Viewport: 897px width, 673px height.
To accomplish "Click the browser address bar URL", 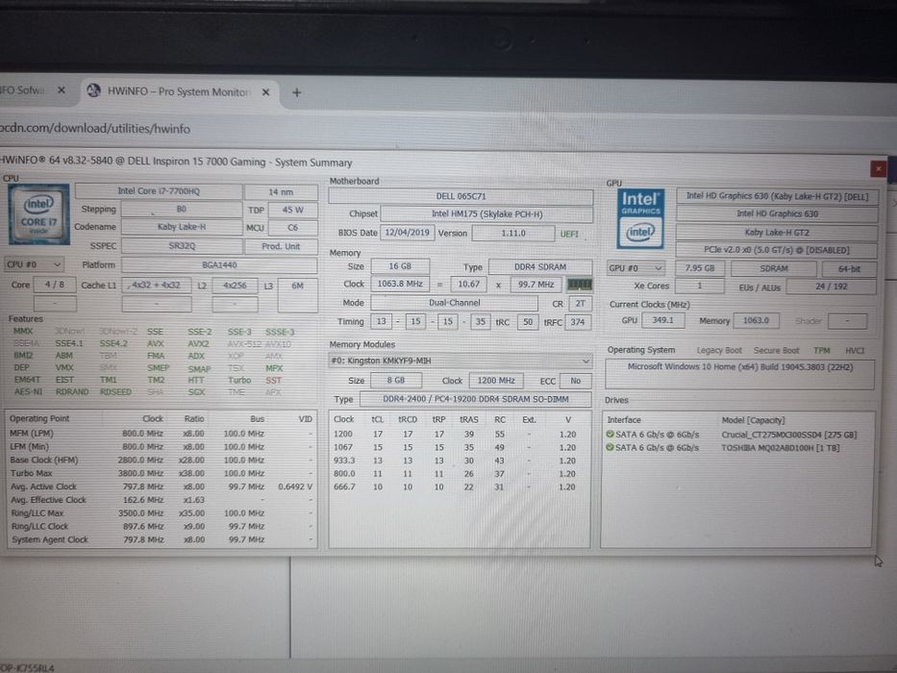I will pyautogui.click(x=95, y=129).
